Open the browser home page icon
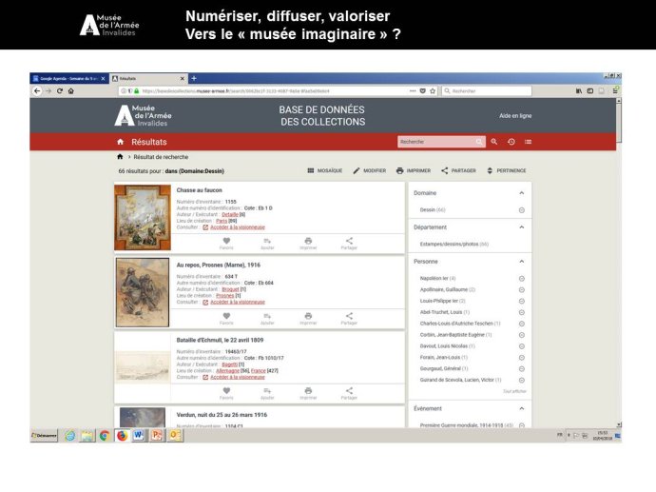 pos(71,90)
